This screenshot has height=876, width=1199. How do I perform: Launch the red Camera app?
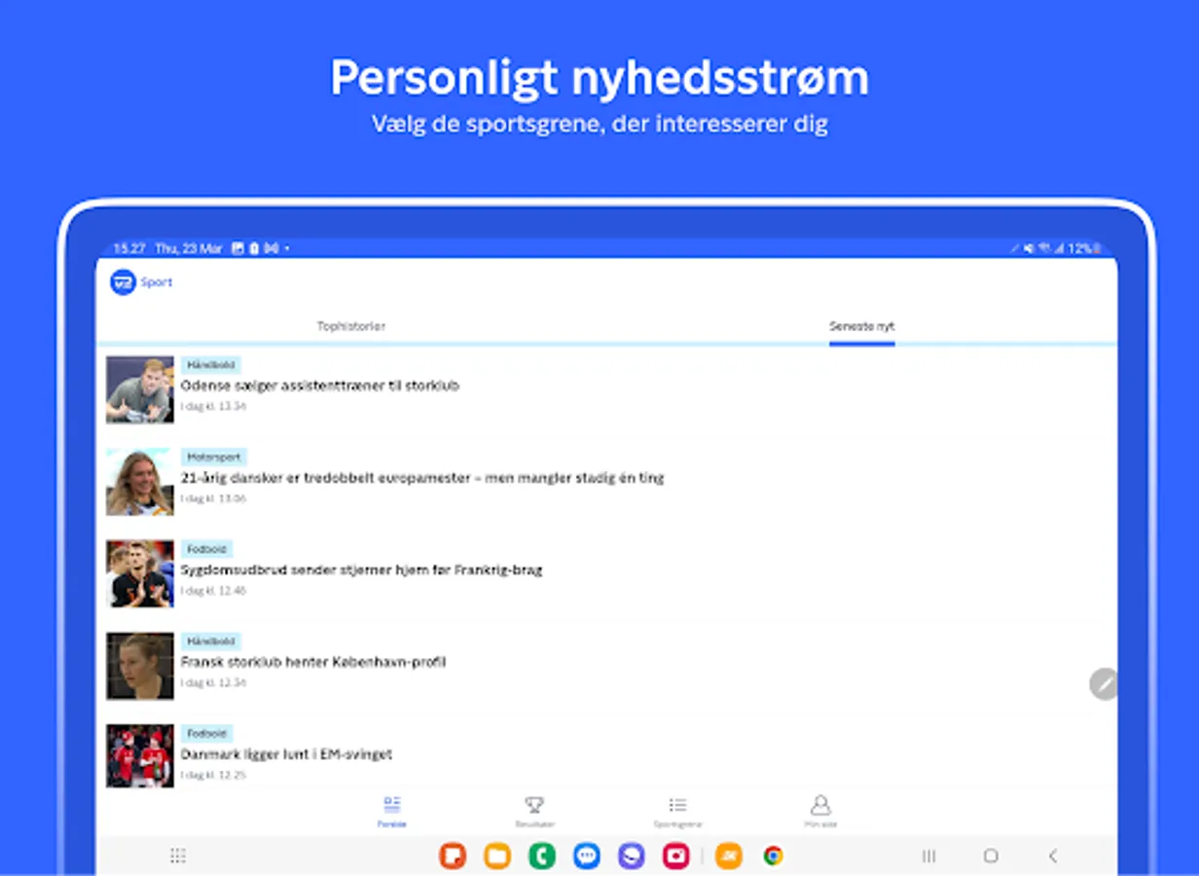[x=676, y=856]
